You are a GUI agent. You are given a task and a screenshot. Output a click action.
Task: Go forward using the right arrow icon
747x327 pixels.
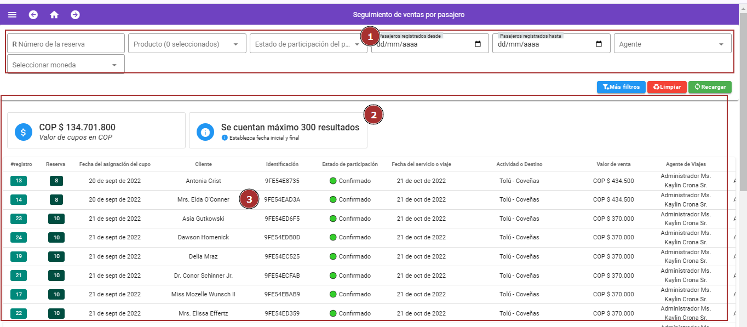(x=75, y=15)
